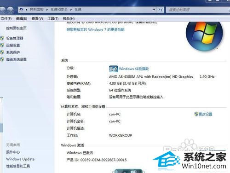Open 设备管理器 link

tap(15, 38)
